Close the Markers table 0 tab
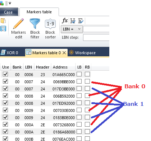Viewport: 151px width, 141px height. coord(64,53)
